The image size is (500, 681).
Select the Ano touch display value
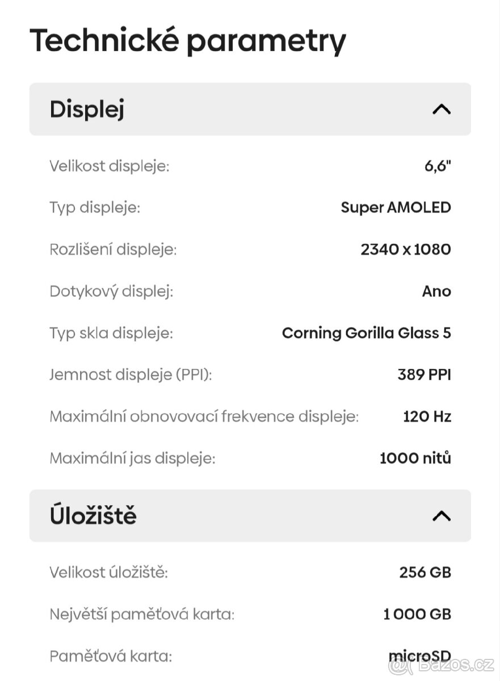[x=437, y=291]
